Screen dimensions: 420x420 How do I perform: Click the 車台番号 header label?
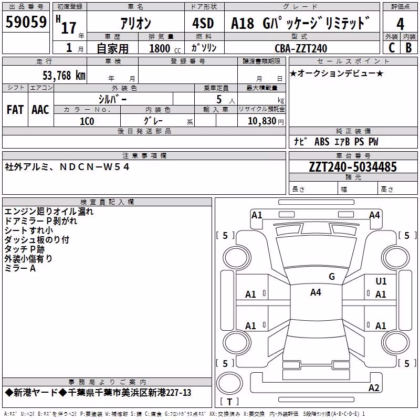click(x=353, y=155)
